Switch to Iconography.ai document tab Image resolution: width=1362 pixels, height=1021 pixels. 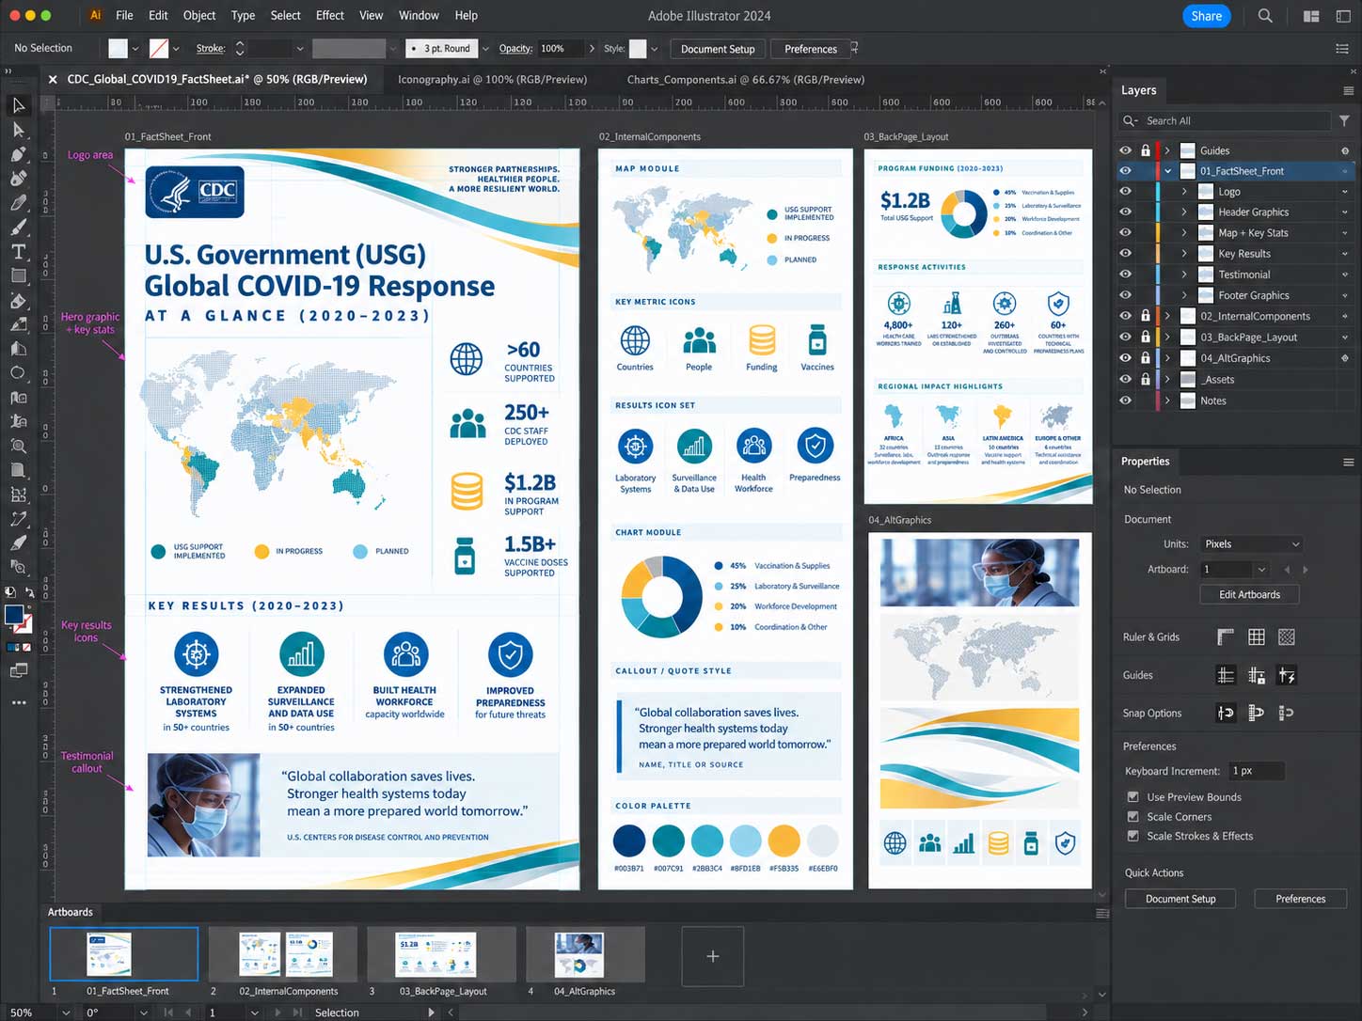(492, 79)
